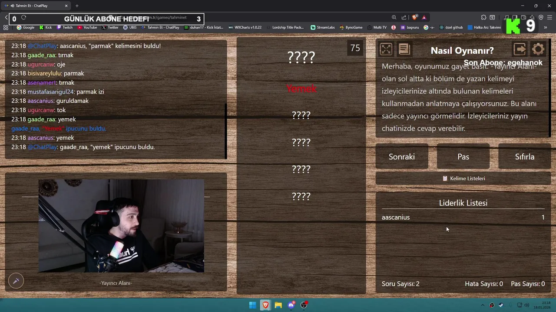Open the UBIS bookmark

(130, 27)
